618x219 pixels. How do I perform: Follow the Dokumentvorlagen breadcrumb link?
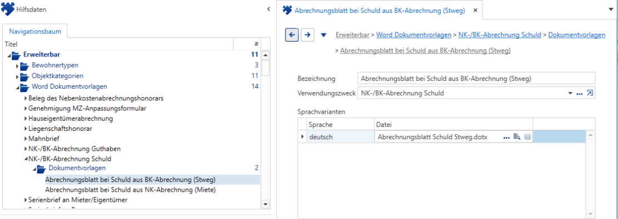[577, 35]
